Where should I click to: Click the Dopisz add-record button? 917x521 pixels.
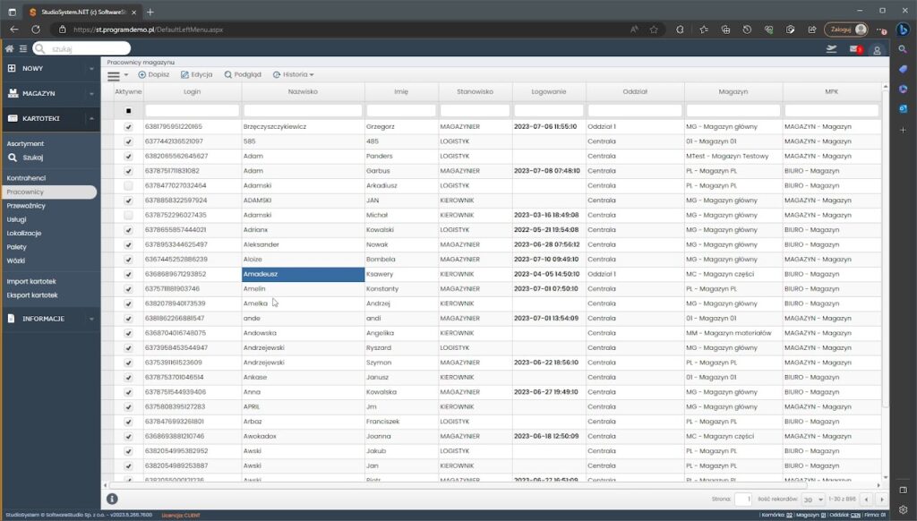(x=154, y=75)
